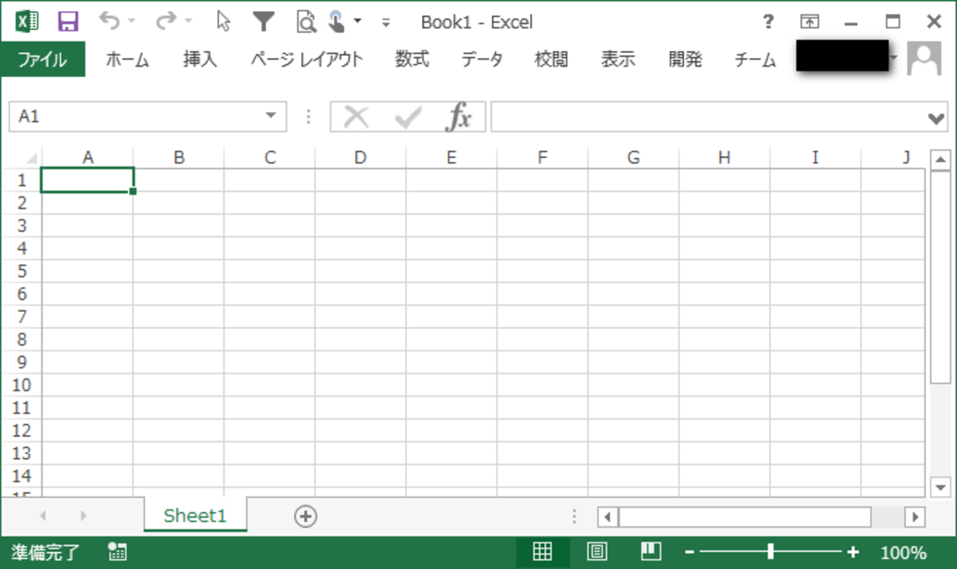Toggle Page Break Preview view

point(651,551)
